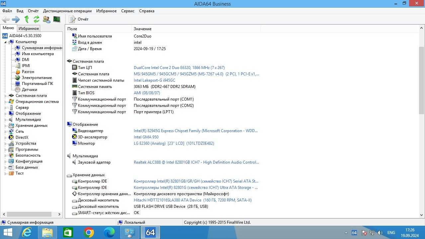This screenshot has height=239, width=425.
Task: Open the Вид menu
Action: [x=20, y=11]
